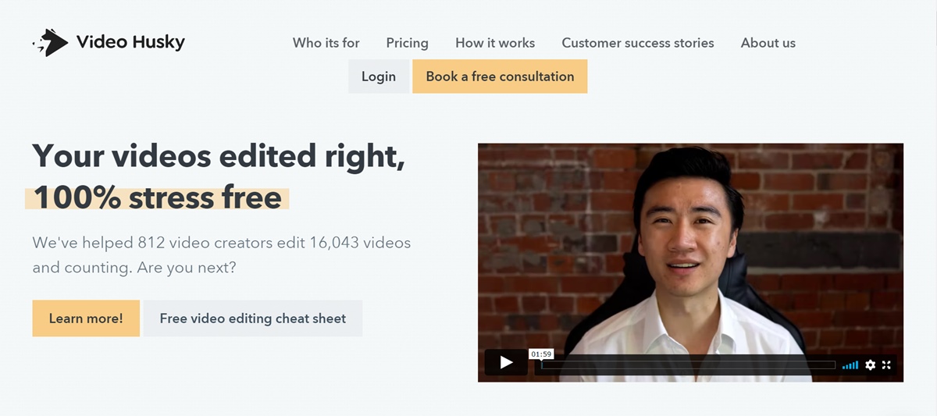Viewport: 937px width, 416px height.
Task: Click the Login button
Action: (x=379, y=76)
